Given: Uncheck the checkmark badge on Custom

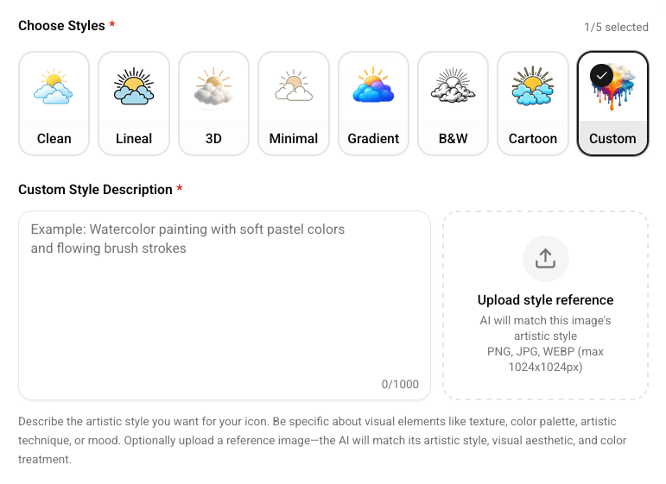Looking at the screenshot, I should click(602, 76).
